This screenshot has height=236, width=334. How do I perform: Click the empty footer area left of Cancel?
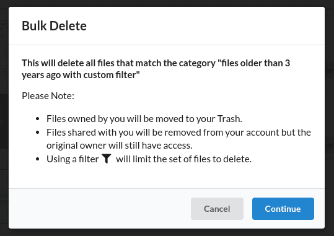coord(100,209)
